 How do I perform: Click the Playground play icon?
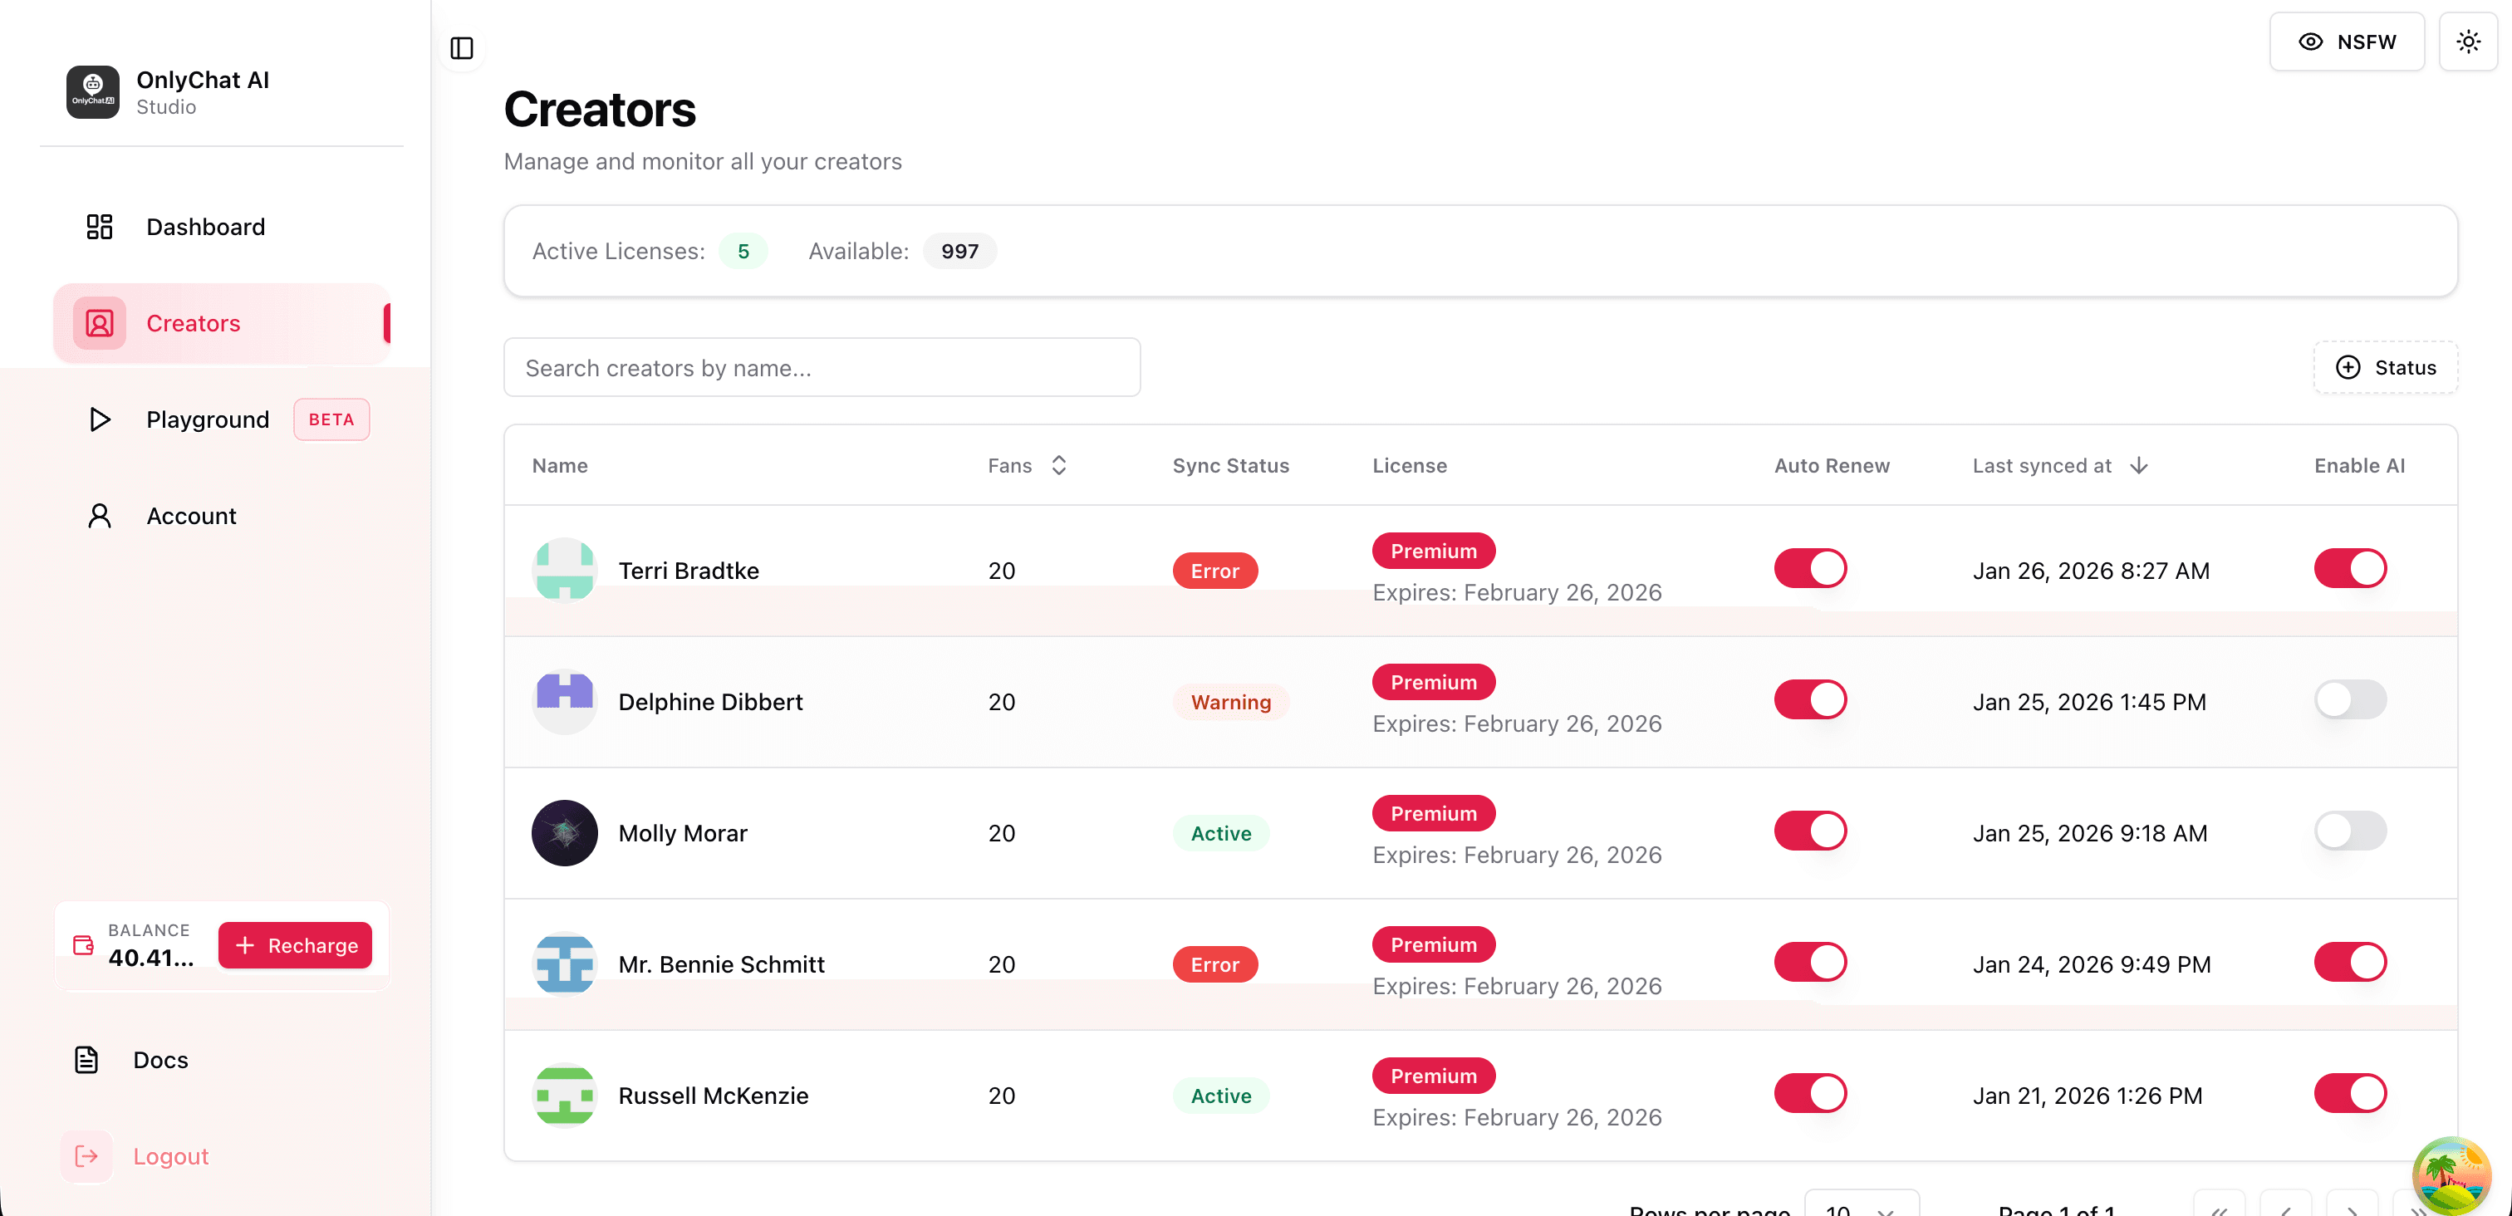[100, 419]
